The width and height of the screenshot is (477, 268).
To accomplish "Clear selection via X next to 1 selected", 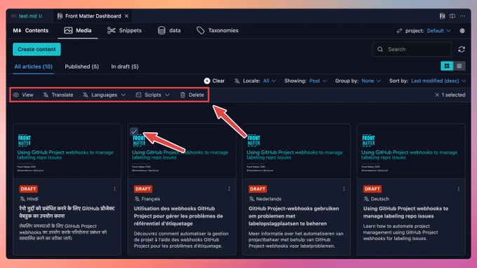I will point(437,95).
